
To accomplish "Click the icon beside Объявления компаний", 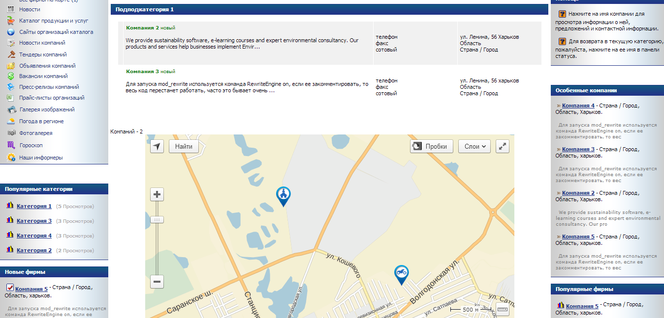I will [11, 65].
